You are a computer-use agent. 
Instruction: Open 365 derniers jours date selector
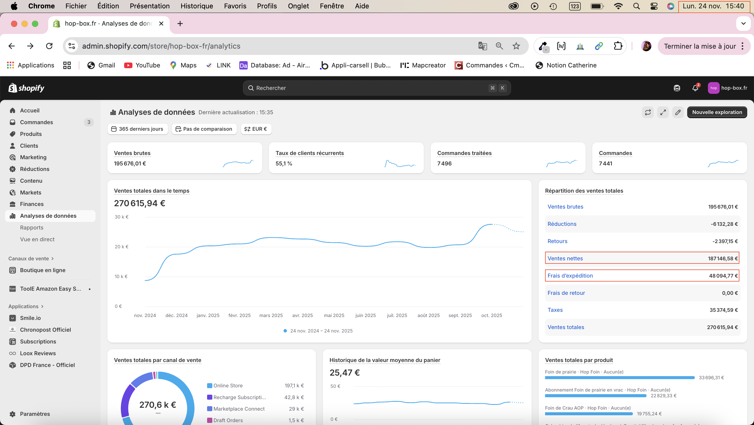pos(137,129)
